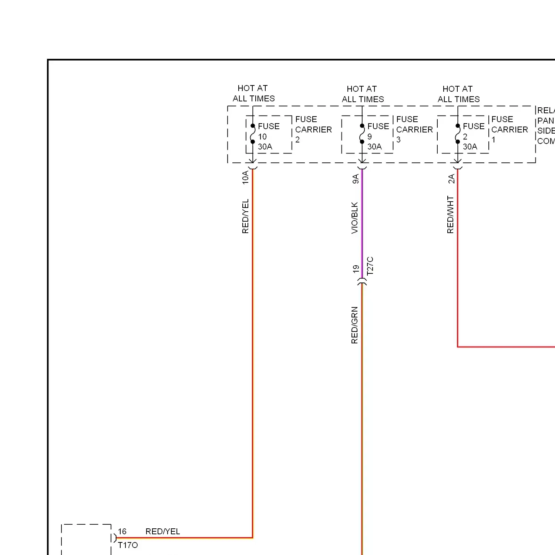Click the RED/WHT wire label

click(x=450, y=215)
